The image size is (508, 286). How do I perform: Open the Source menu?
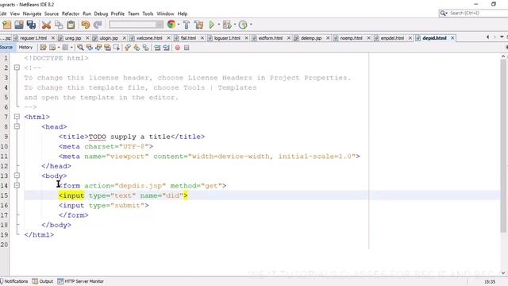[52, 14]
